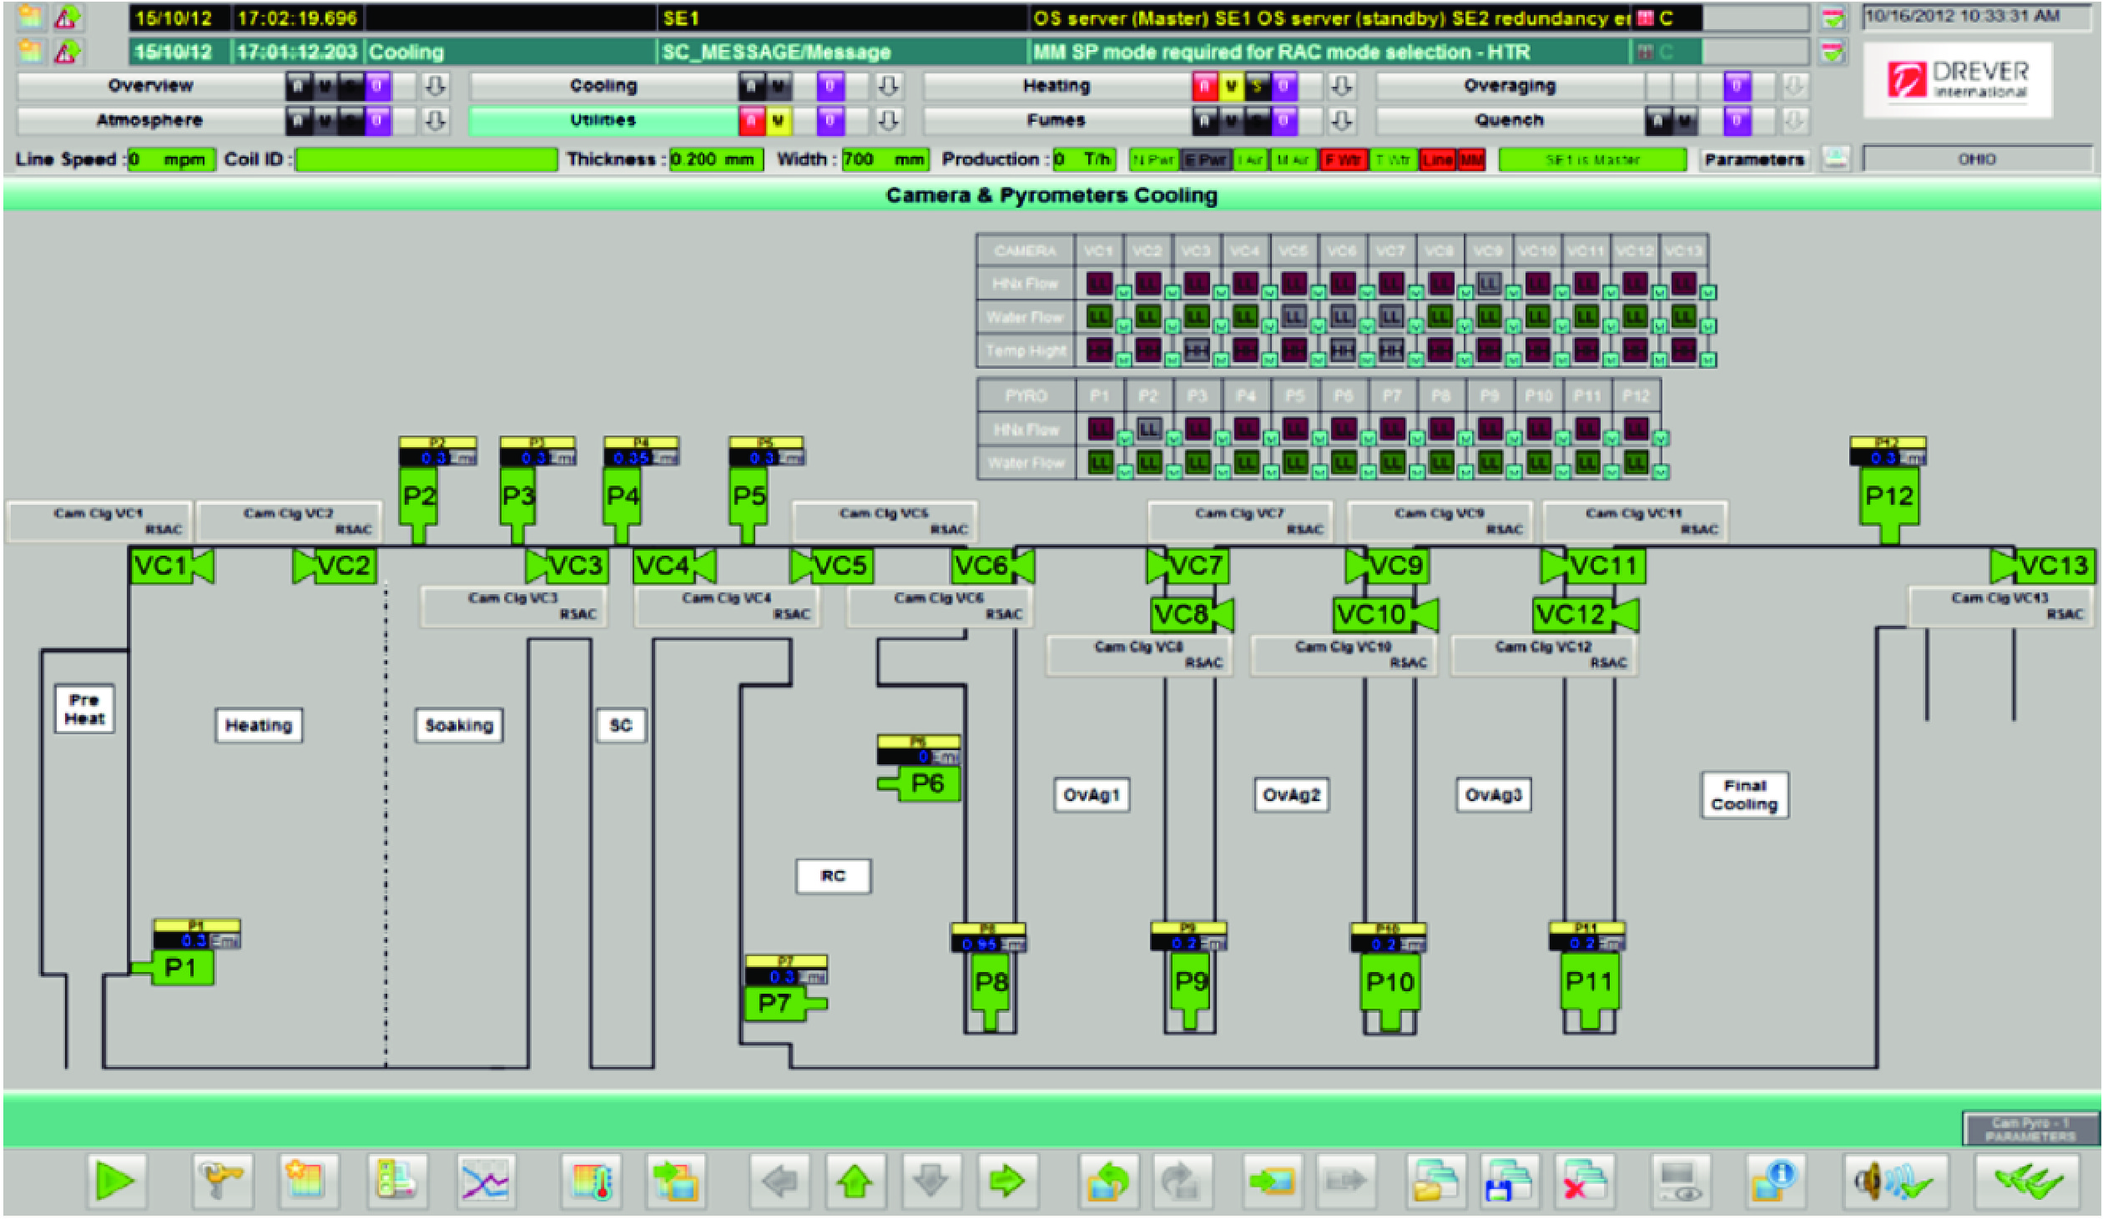Screen dimensions: 2103x1219
Task: Expand the down arrow next to Overview
Action: (435, 85)
